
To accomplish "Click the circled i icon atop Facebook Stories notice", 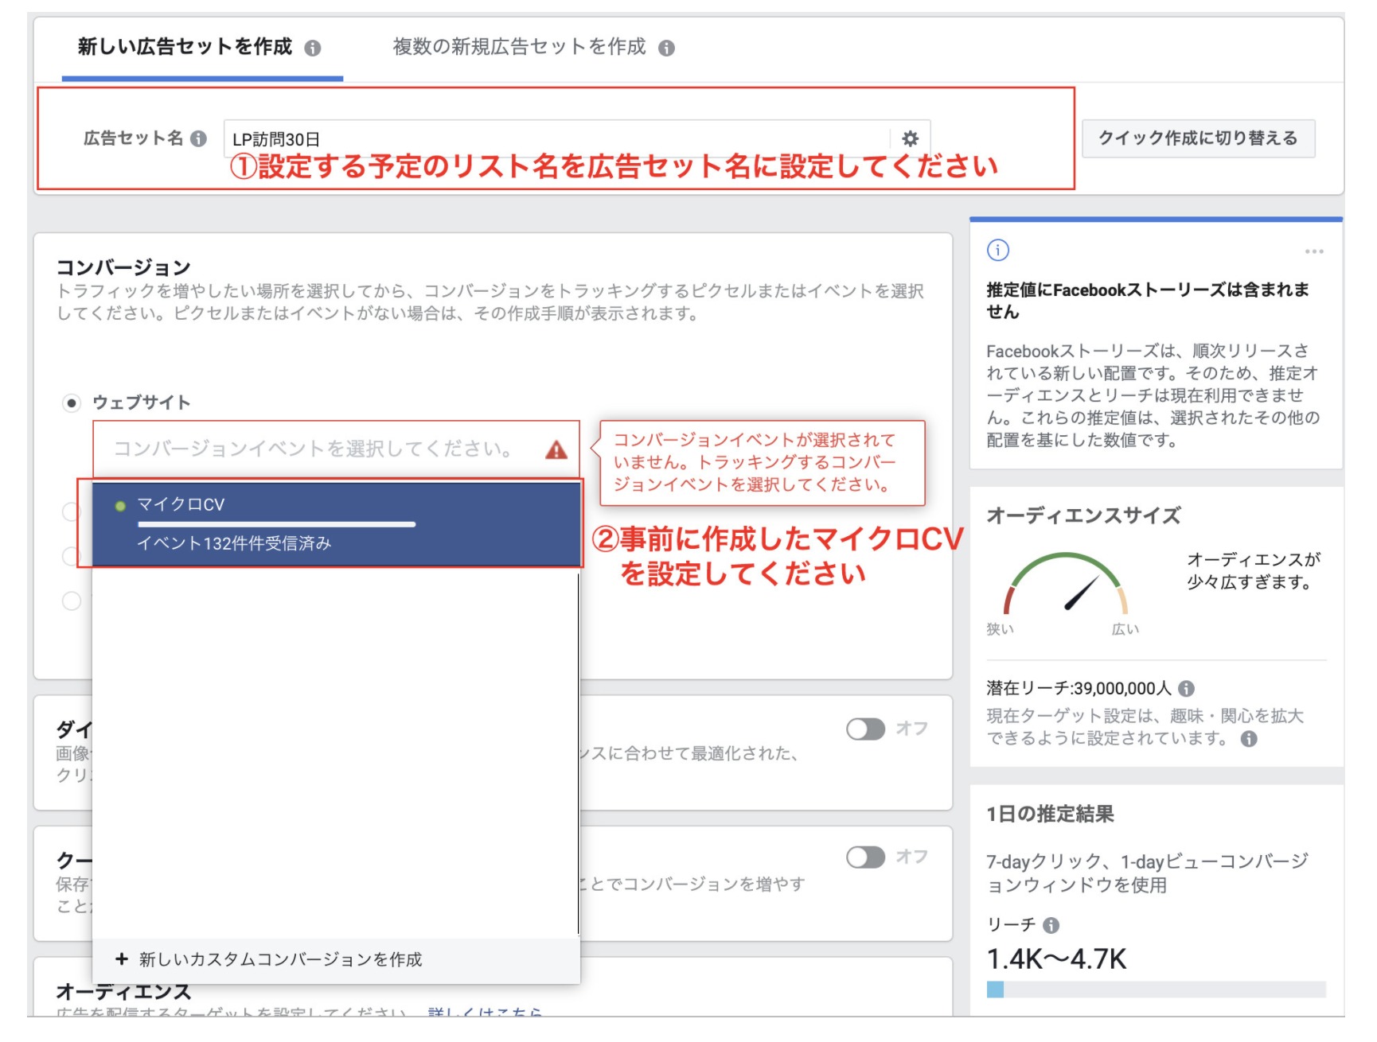I will pos(998,251).
